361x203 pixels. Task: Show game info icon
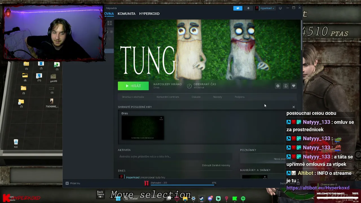point(286,86)
